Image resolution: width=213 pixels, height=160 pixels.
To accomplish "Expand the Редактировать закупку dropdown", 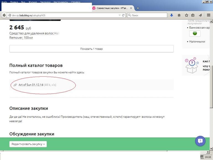I will (x=28, y=144).
